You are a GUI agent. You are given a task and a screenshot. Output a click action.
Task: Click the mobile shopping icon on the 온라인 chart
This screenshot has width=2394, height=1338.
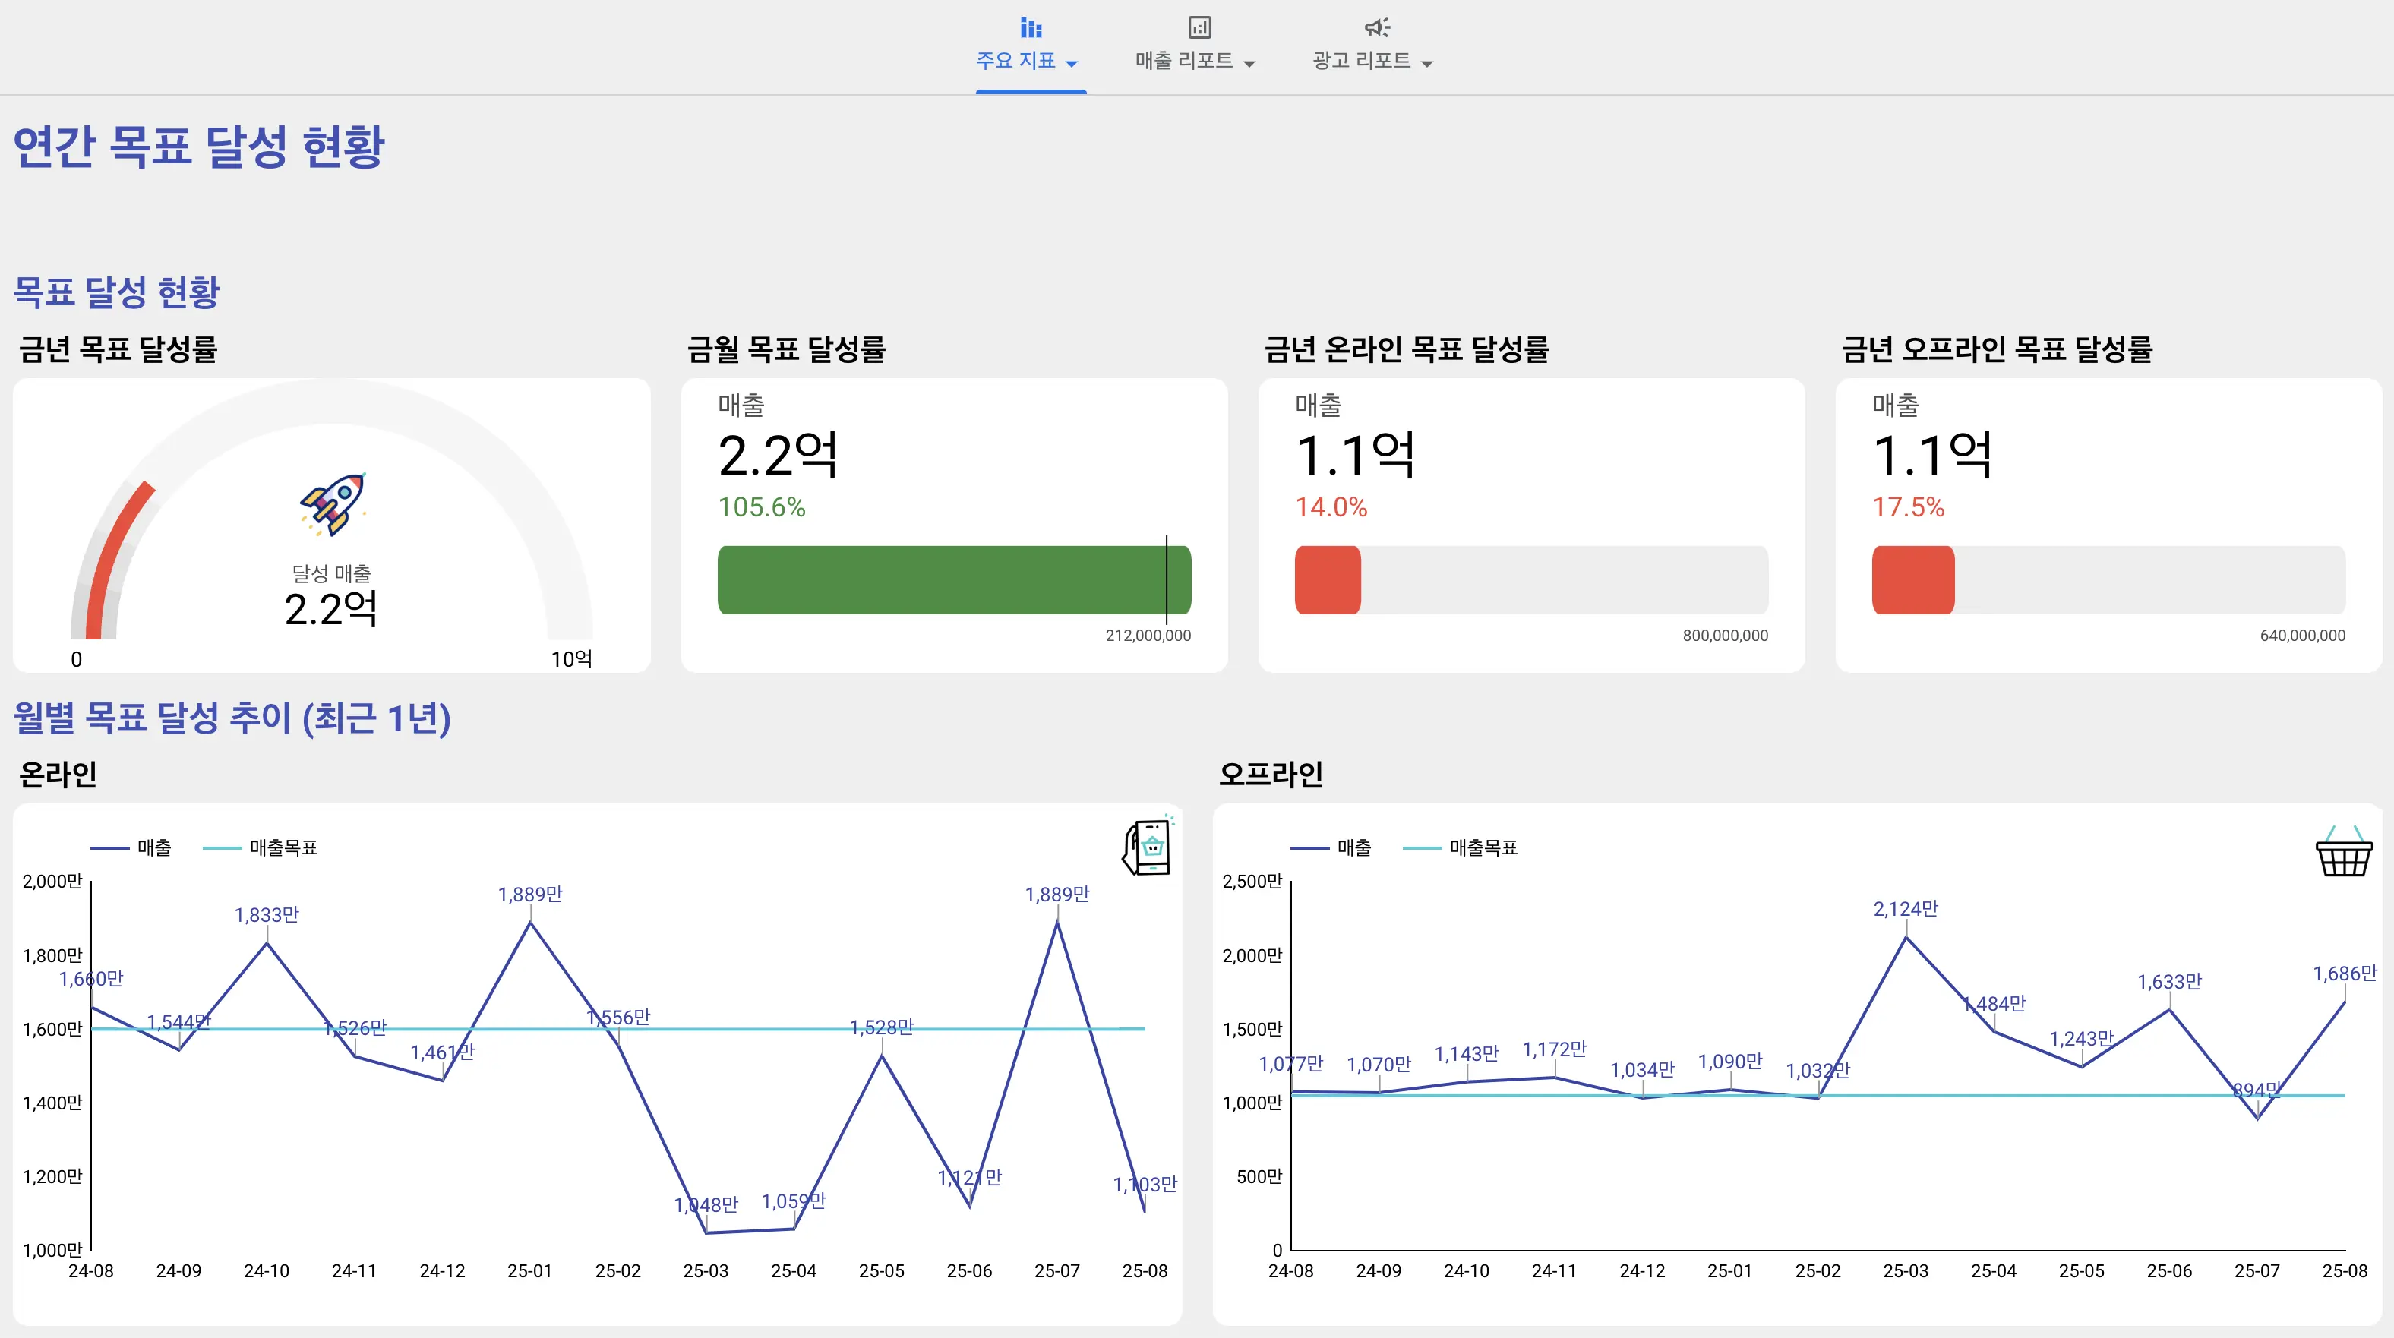(1148, 849)
